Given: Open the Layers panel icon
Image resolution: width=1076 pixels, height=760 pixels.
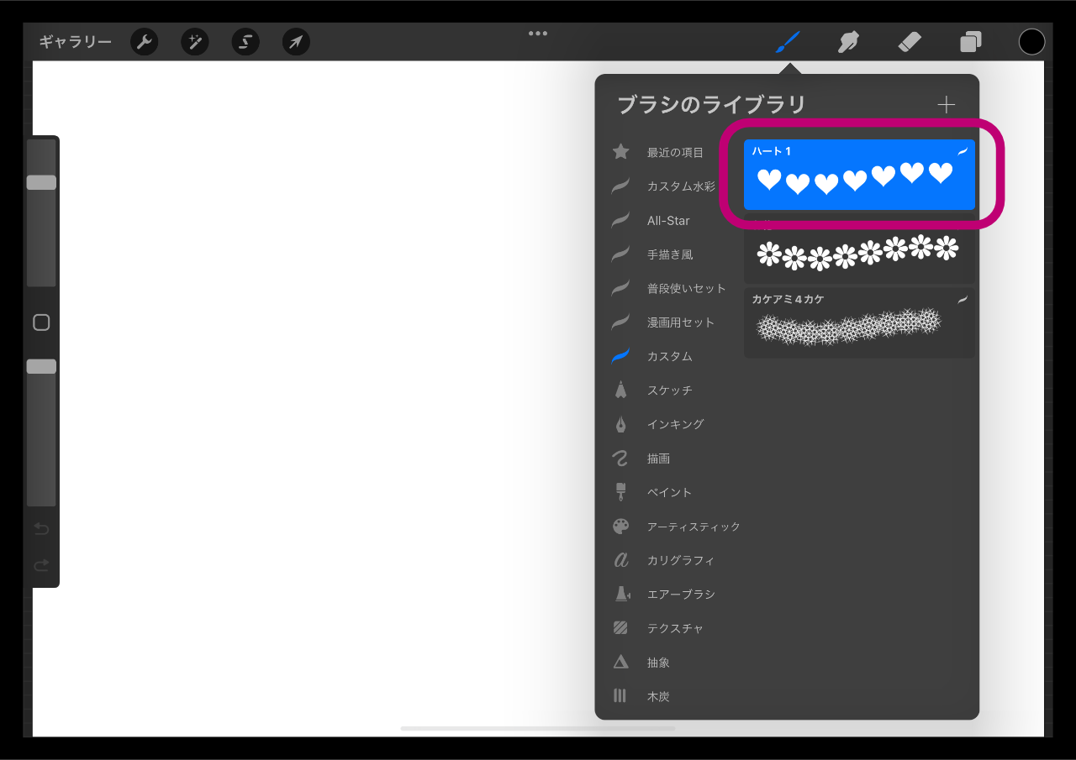Looking at the screenshot, I should [971, 42].
